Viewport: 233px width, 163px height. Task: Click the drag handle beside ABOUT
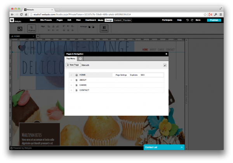pyautogui.click(x=71, y=80)
